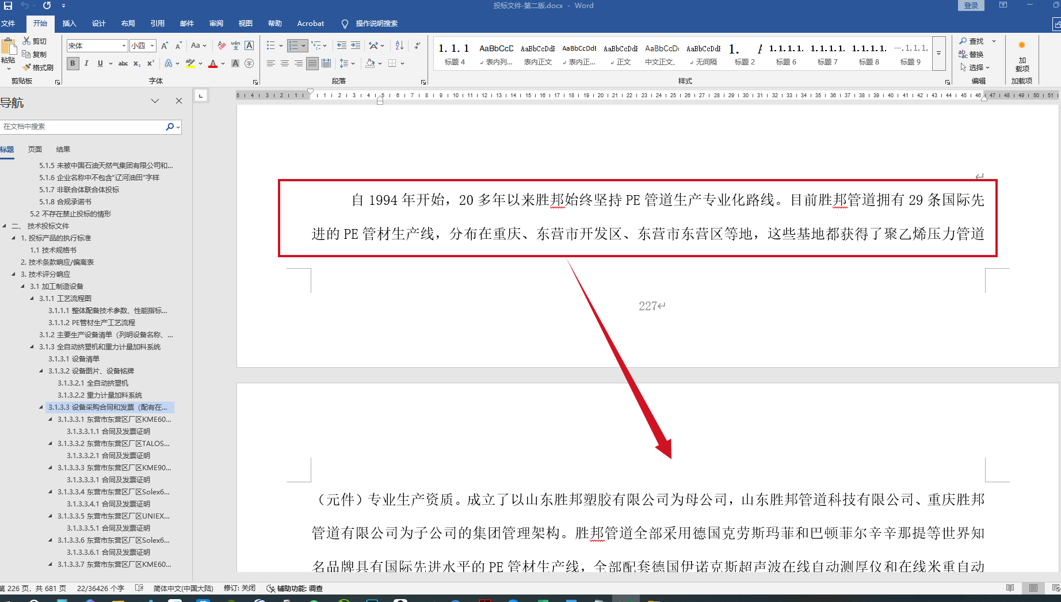Image resolution: width=1061 pixels, height=602 pixels.
Task: Click the Redo icon in the title bar
Action: (47, 5)
